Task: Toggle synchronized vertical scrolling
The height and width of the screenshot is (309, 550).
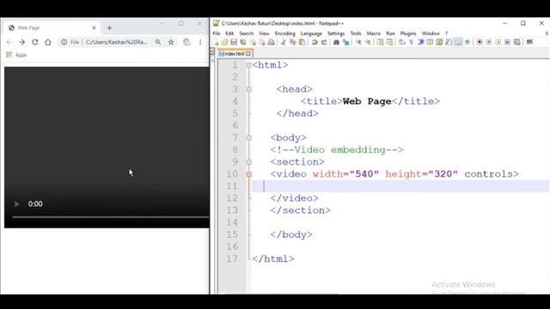Action: pyautogui.click(x=380, y=42)
